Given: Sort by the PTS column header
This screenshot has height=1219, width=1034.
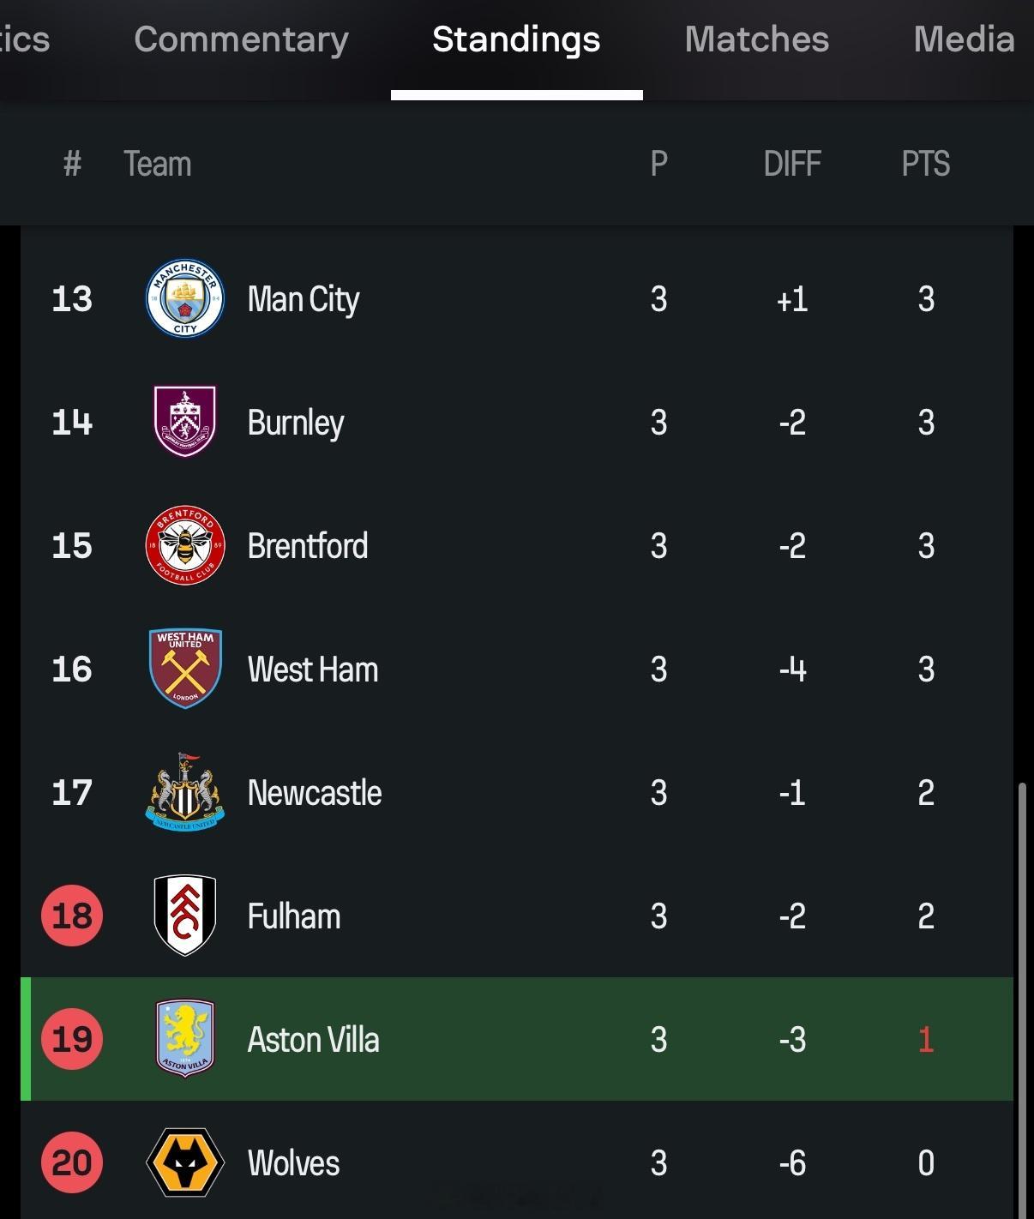Looking at the screenshot, I should point(926,164).
